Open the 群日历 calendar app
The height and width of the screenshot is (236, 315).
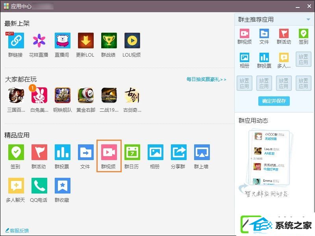[x=132, y=152]
